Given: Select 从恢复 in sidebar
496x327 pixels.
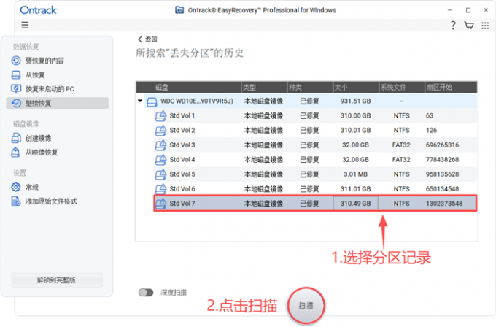Looking at the screenshot, I should pos(35,75).
